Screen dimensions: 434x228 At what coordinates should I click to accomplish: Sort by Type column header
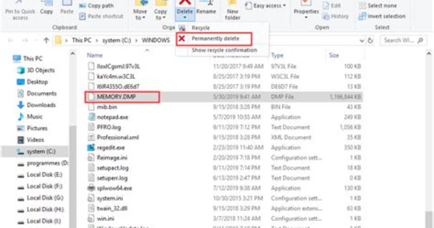coord(277,56)
